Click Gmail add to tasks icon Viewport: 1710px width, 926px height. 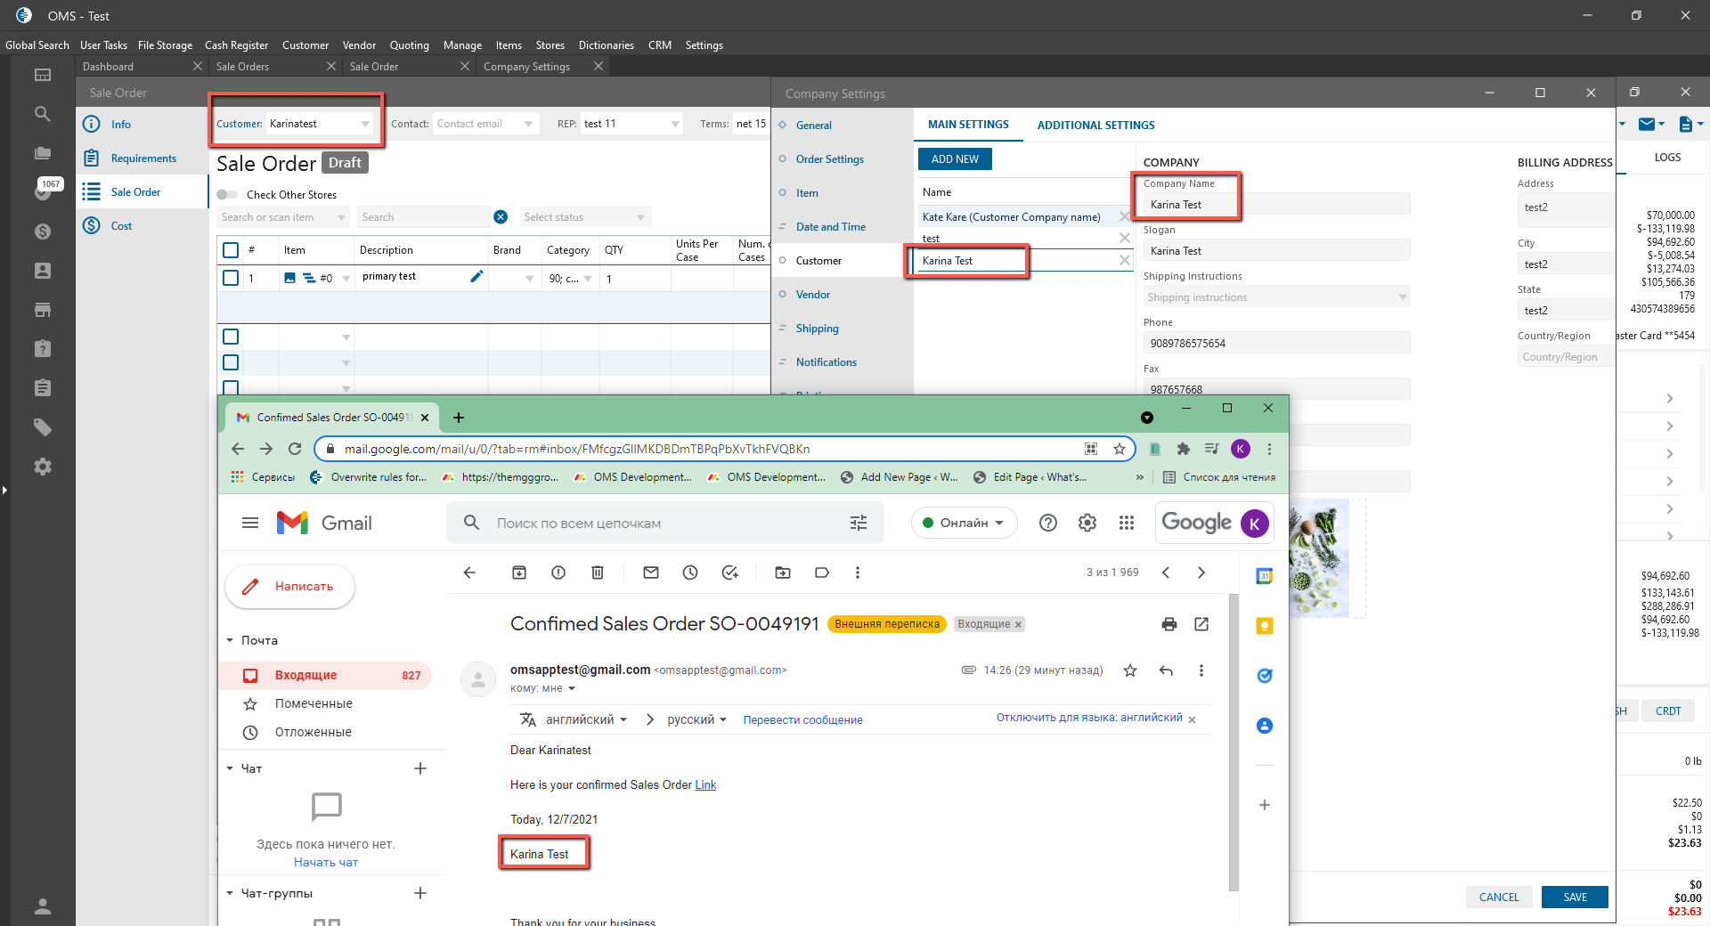pos(730,573)
